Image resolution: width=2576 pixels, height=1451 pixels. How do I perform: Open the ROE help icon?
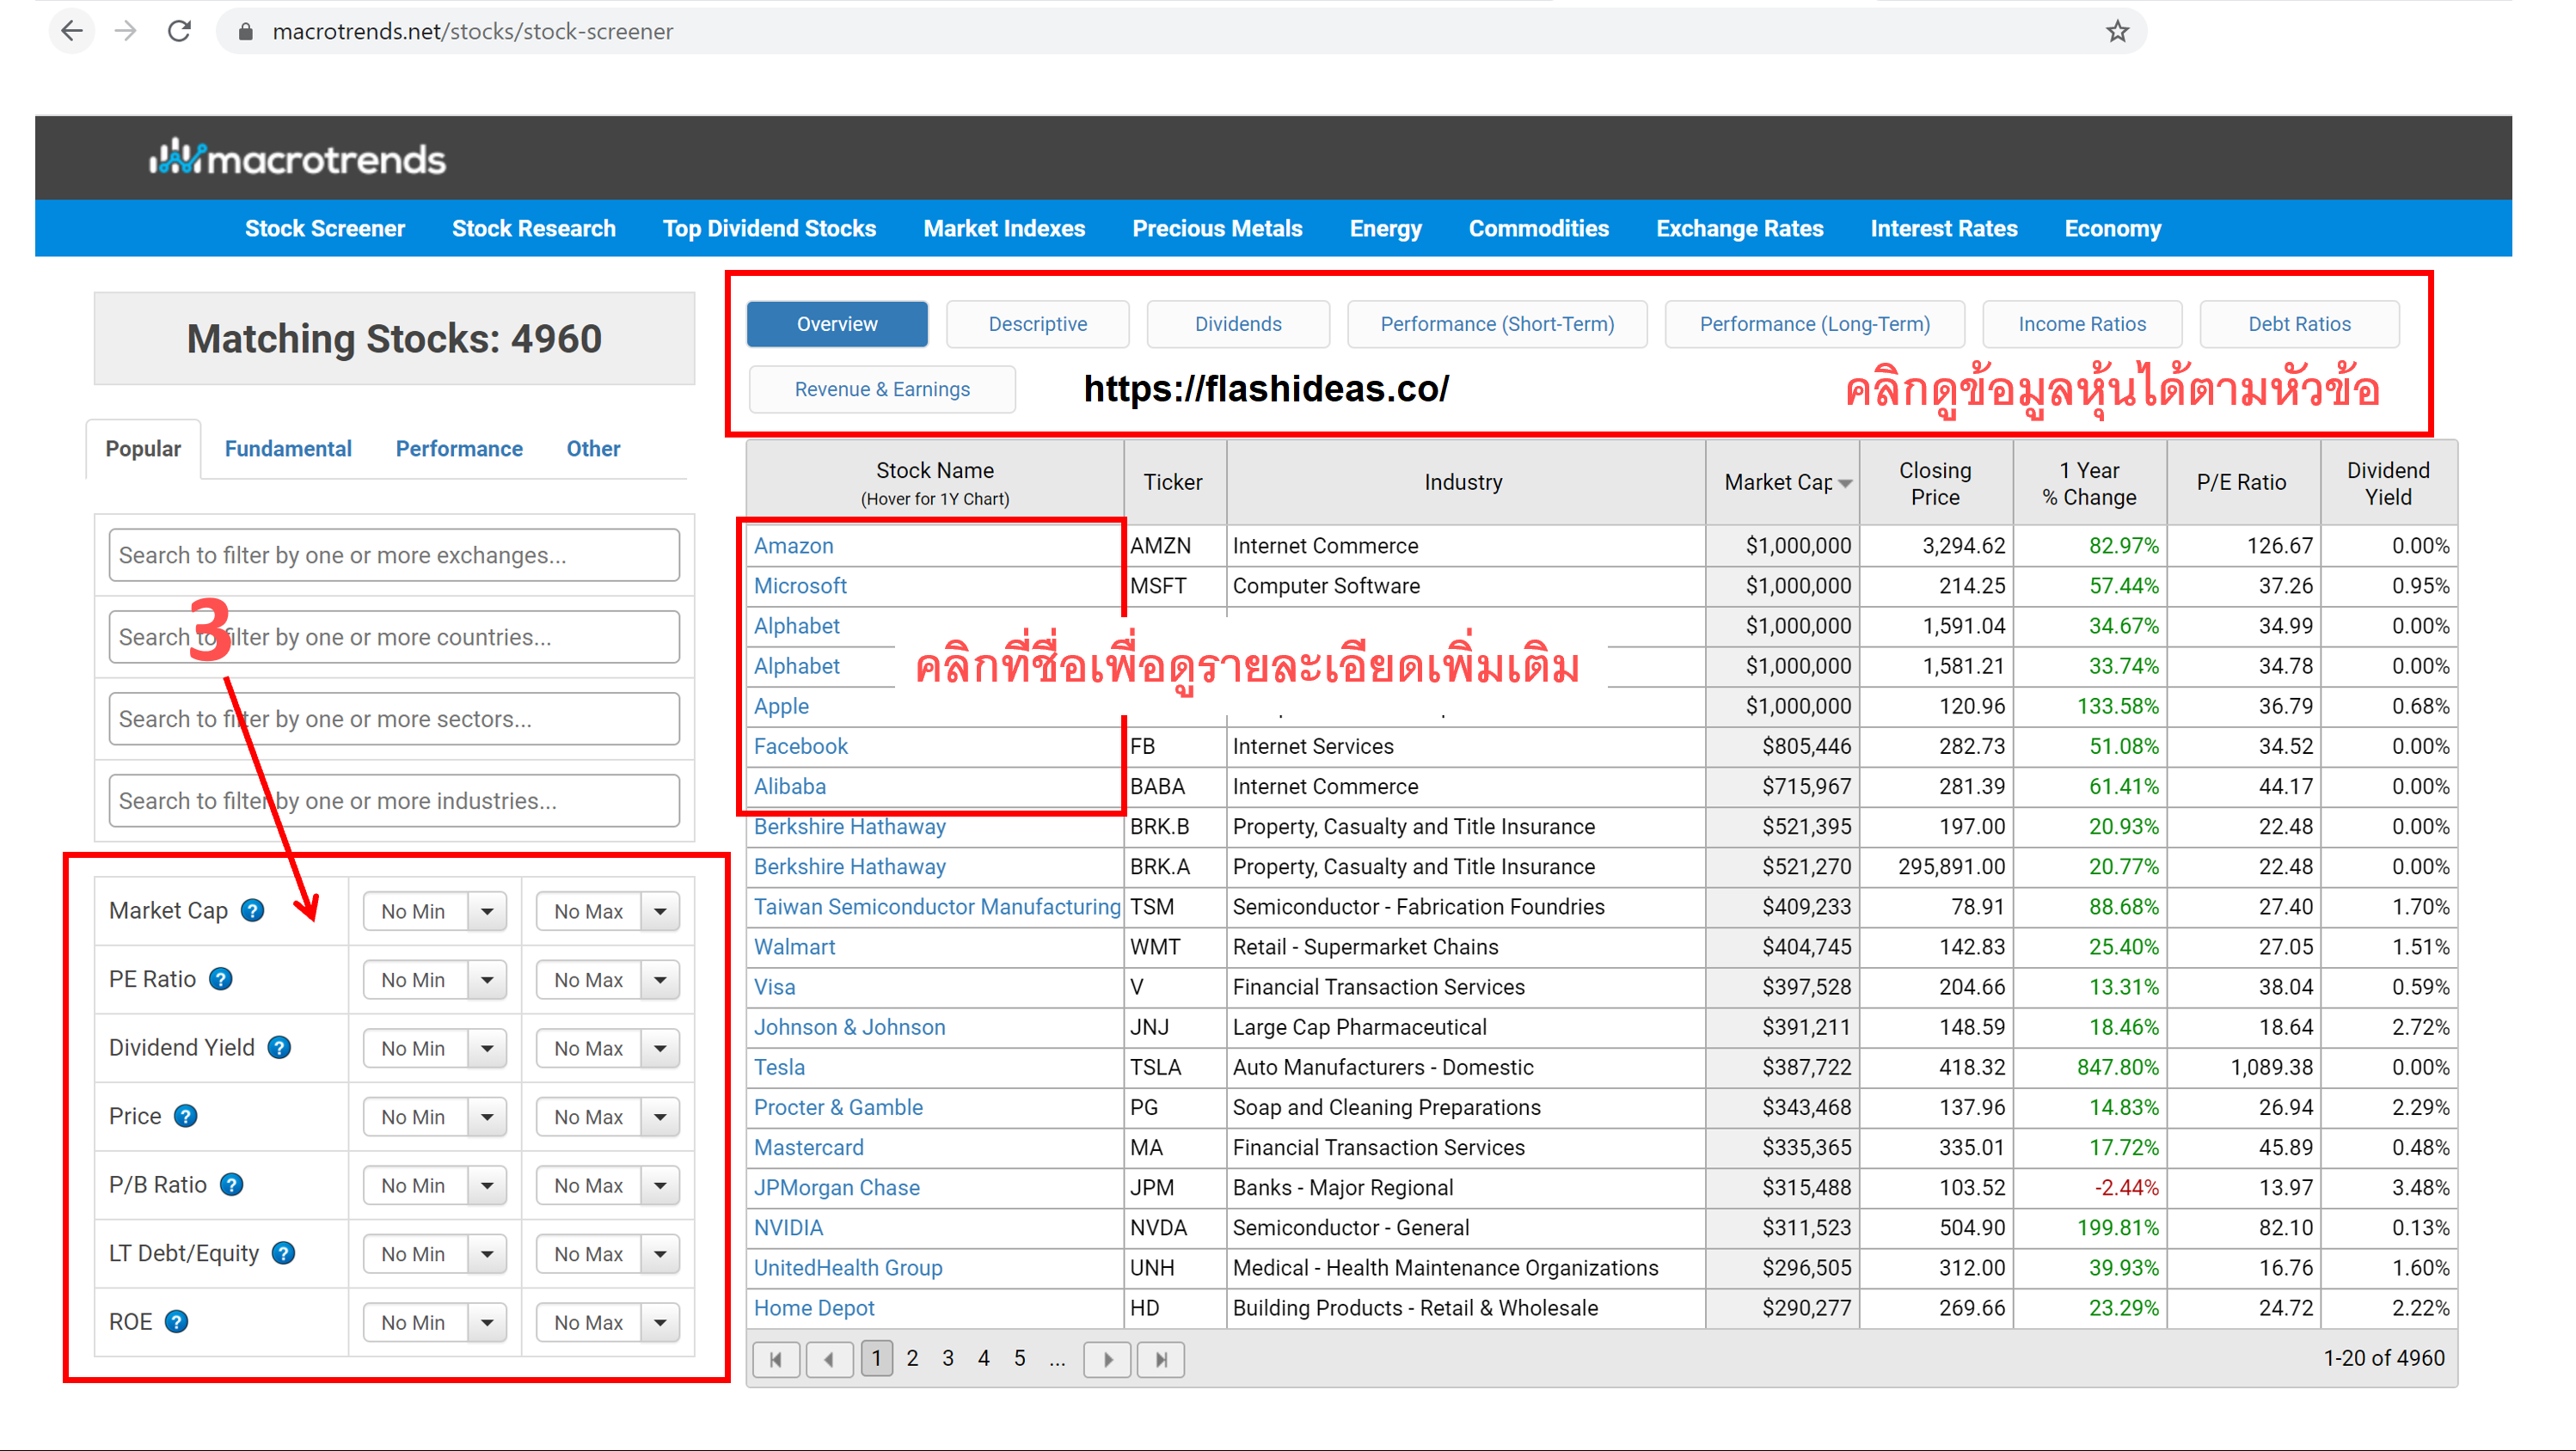click(177, 1321)
